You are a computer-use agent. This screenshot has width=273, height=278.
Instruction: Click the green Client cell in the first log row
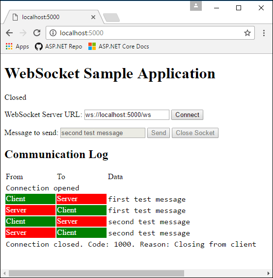30,199
